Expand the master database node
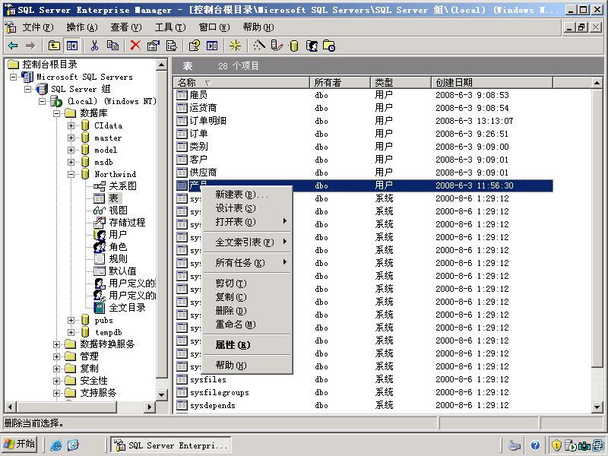 pos(71,138)
